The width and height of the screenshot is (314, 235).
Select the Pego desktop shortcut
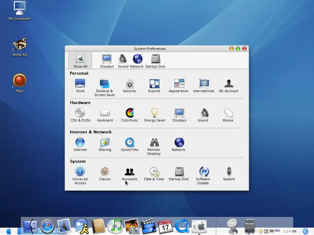pyautogui.click(x=20, y=83)
